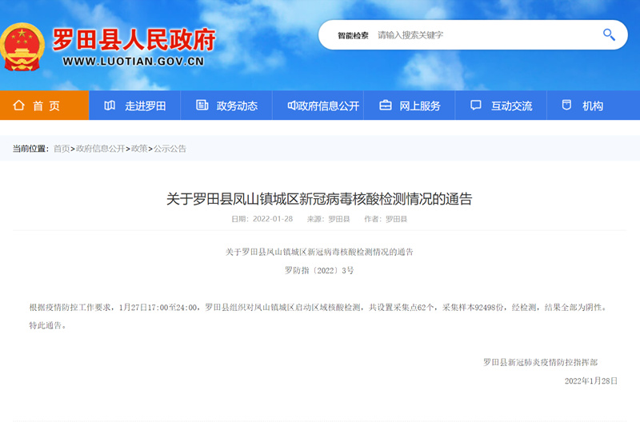Click the icon beside 机构 menu
640x422 pixels.
pyautogui.click(x=566, y=105)
